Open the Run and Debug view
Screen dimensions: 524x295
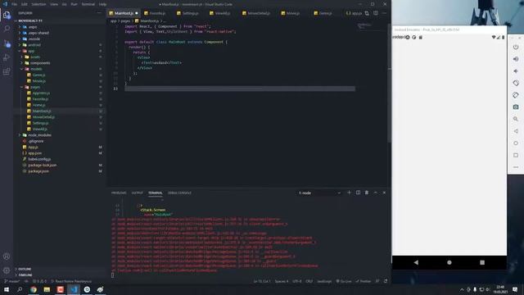(x=7, y=57)
